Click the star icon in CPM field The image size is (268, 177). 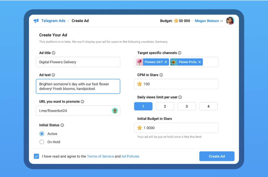click(x=139, y=84)
